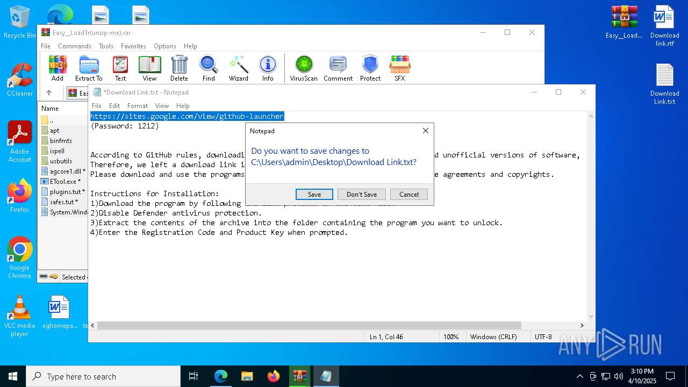The width and height of the screenshot is (688, 387).
Task: Click the volume icon in system tray
Action: coord(619,376)
